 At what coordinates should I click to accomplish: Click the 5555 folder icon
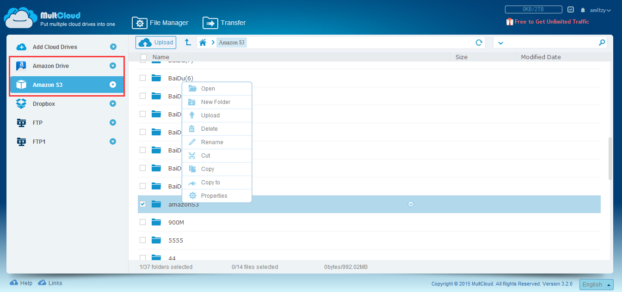pos(156,240)
